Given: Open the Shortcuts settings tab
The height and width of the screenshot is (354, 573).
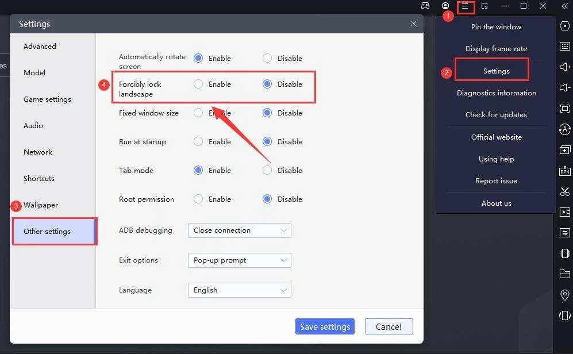Looking at the screenshot, I should pos(39,179).
